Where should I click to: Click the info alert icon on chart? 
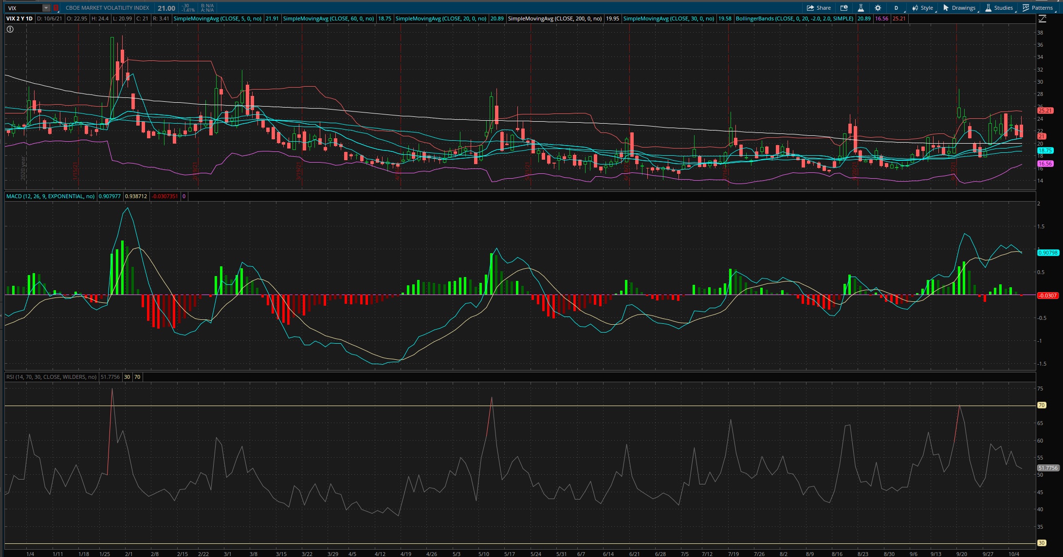[x=10, y=29]
